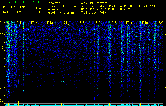Click the 1712 time marker
Viewport: 166px width, 106px height.
point(34,23)
